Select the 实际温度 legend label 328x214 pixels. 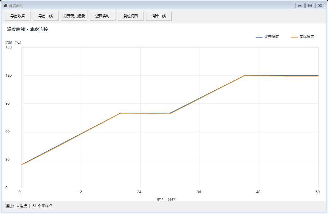coord(307,37)
